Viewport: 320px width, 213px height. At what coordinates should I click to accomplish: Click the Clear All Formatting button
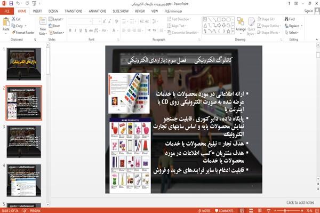[x=116, y=21]
